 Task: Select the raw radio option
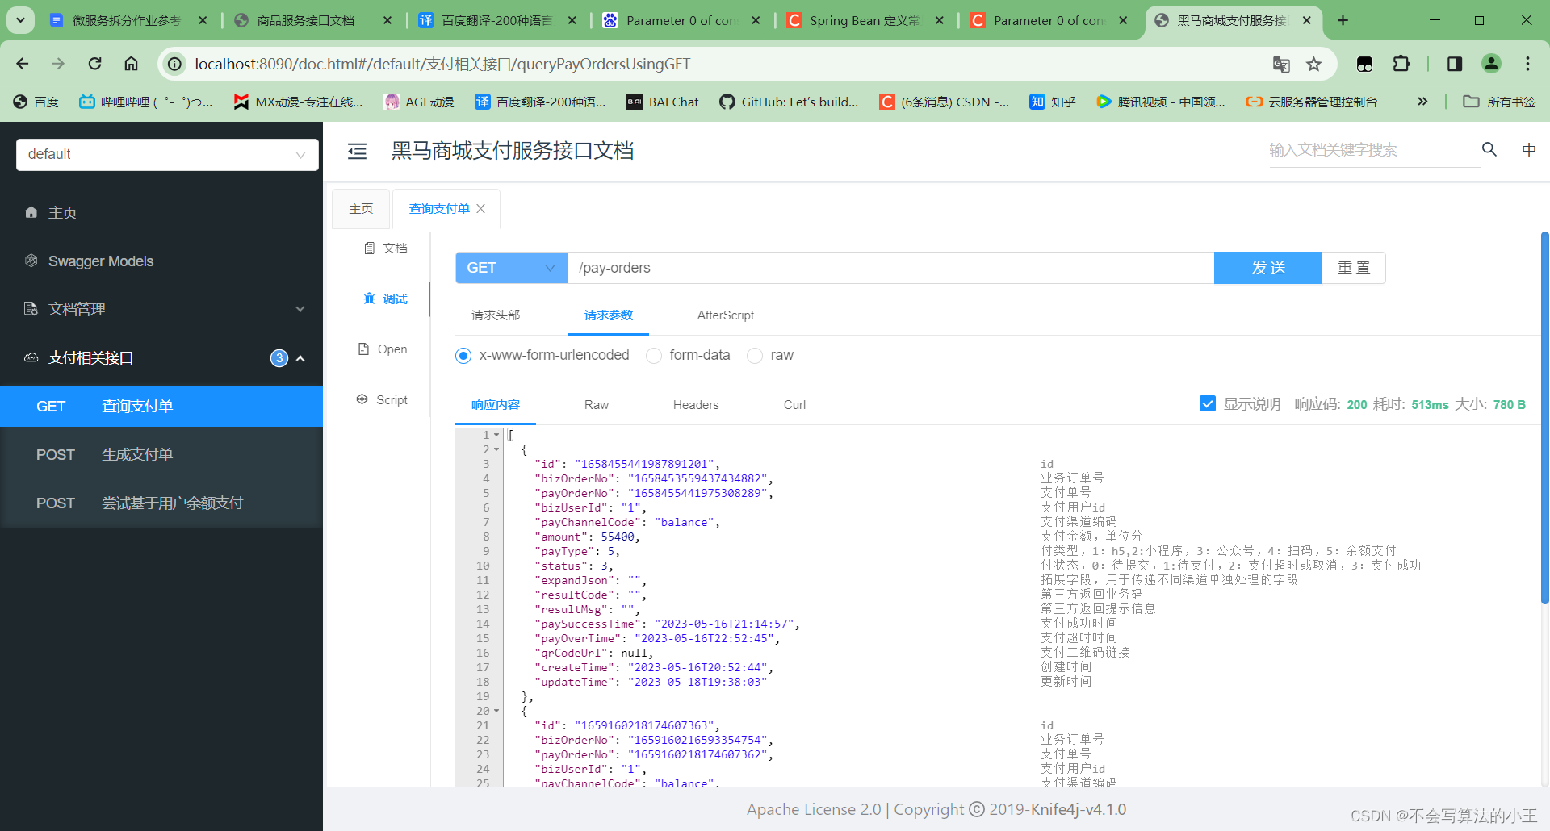click(x=755, y=356)
